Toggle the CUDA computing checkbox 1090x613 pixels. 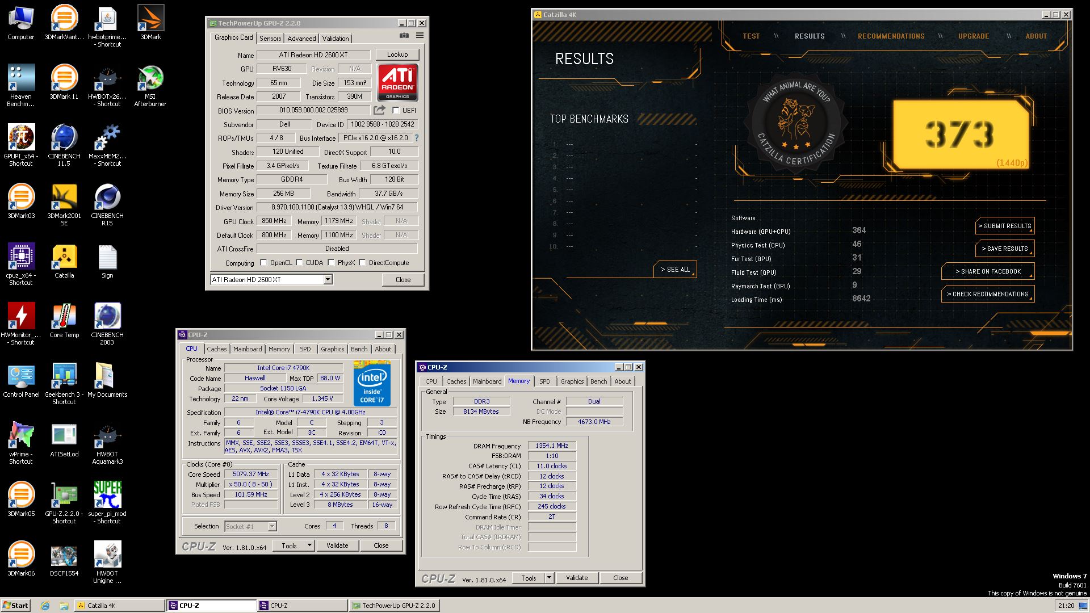point(299,263)
